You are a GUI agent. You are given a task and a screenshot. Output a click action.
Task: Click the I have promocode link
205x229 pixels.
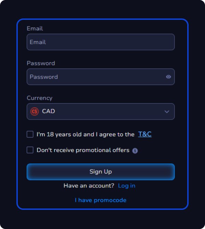(x=100, y=200)
